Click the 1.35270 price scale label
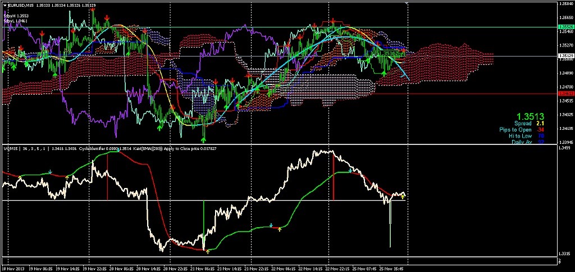The height and width of the screenshot is (272, 575). [x=565, y=46]
